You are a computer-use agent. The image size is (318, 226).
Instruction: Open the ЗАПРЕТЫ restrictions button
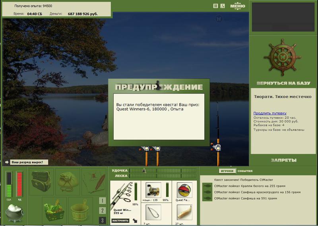click(x=283, y=160)
